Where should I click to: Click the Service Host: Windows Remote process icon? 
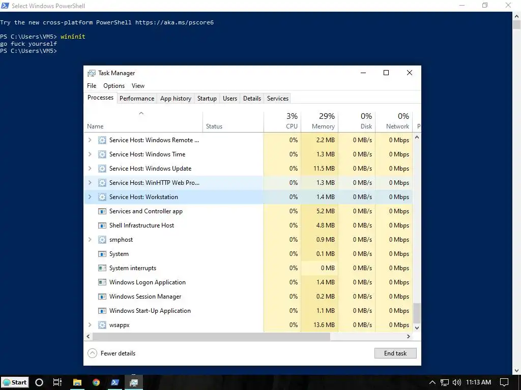(102, 140)
